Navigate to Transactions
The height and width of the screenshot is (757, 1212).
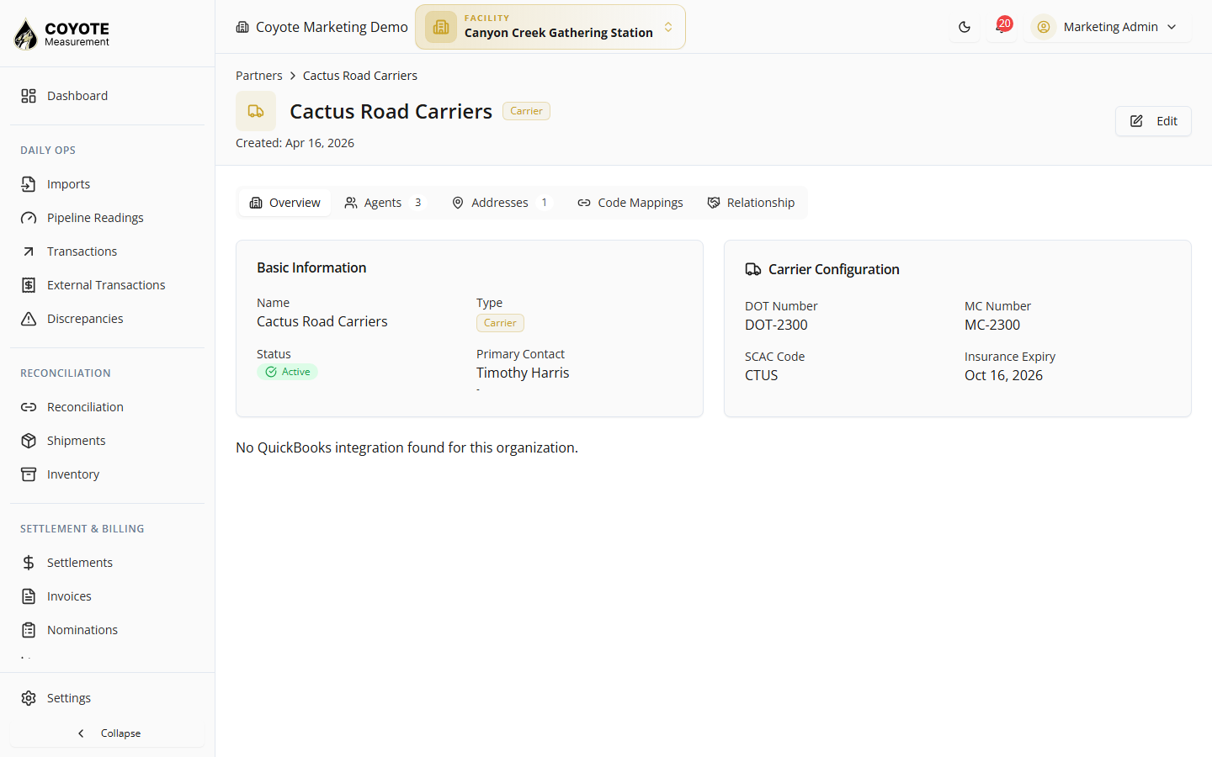coord(107,251)
